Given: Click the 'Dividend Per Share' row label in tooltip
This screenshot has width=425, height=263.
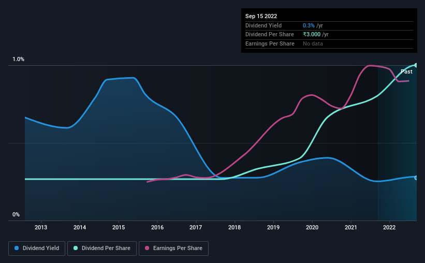Looking at the screenshot, I should click(269, 35).
